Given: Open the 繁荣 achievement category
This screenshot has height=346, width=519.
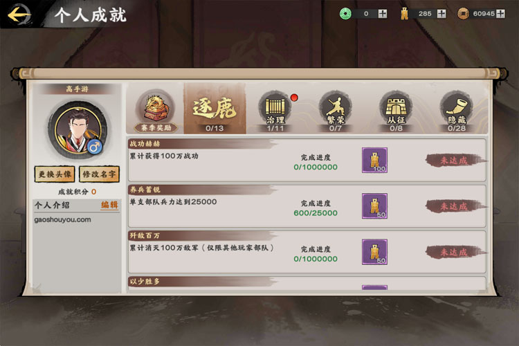Looking at the screenshot, I should click(336, 112).
